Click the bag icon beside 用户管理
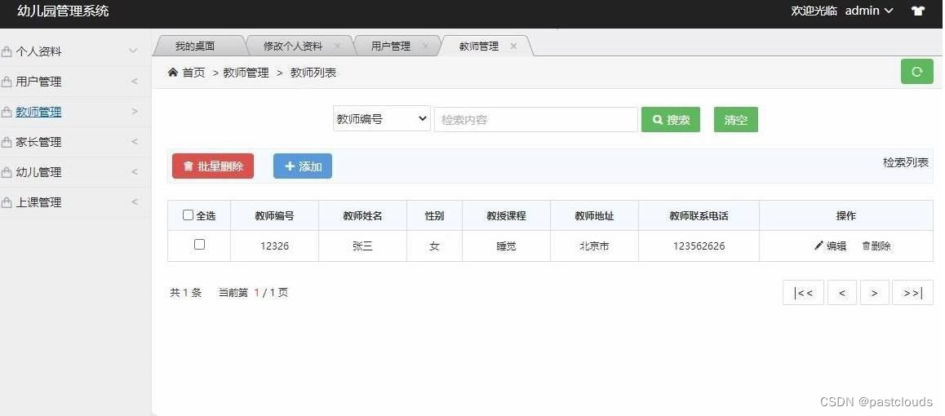This screenshot has height=416, width=945. click(x=7, y=82)
